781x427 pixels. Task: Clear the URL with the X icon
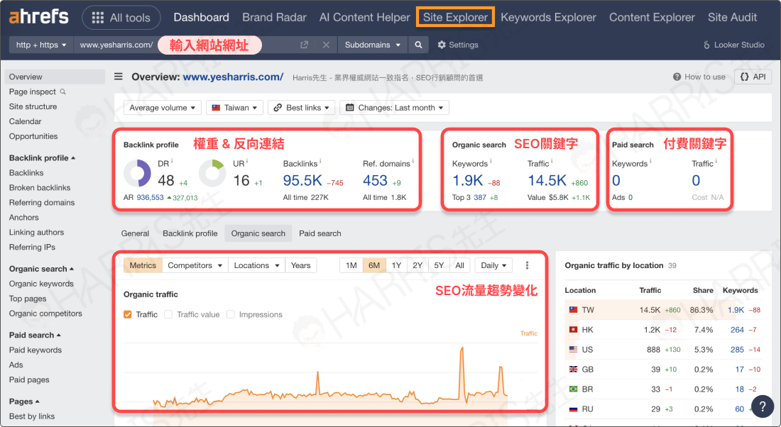pos(327,45)
